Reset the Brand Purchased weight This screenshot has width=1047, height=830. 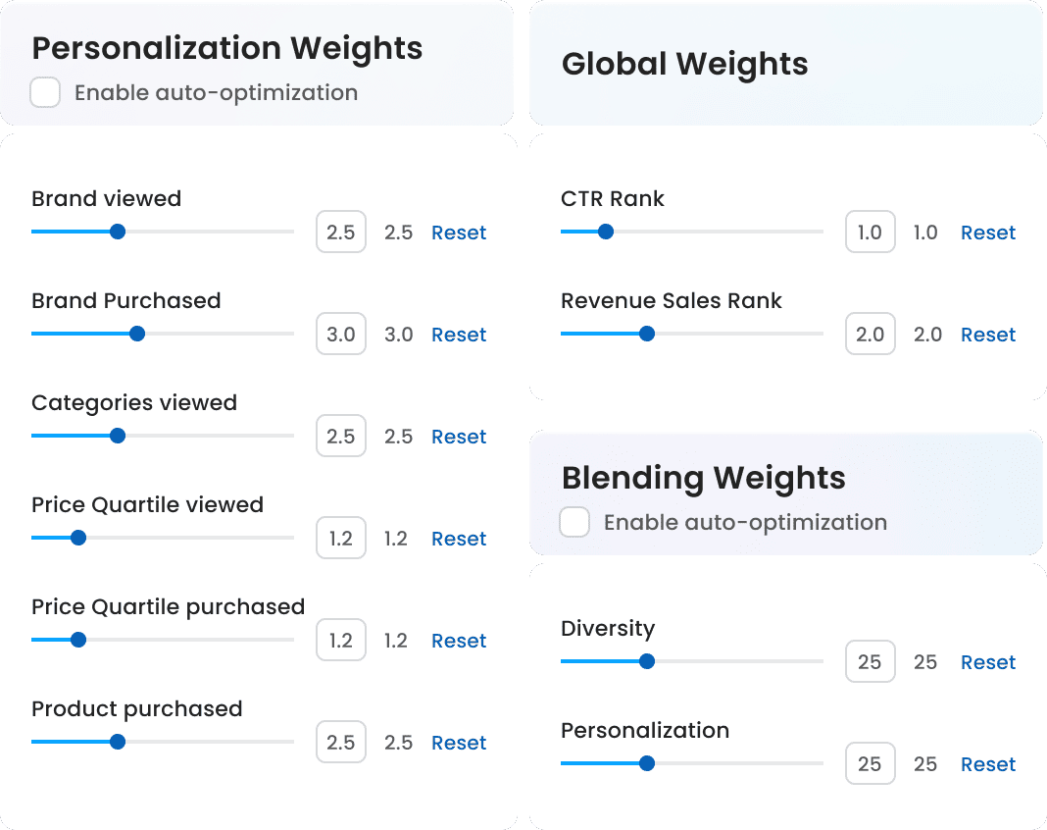point(459,335)
